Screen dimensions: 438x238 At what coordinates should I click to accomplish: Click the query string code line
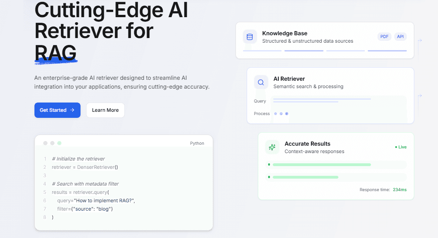click(x=96, y=200)
